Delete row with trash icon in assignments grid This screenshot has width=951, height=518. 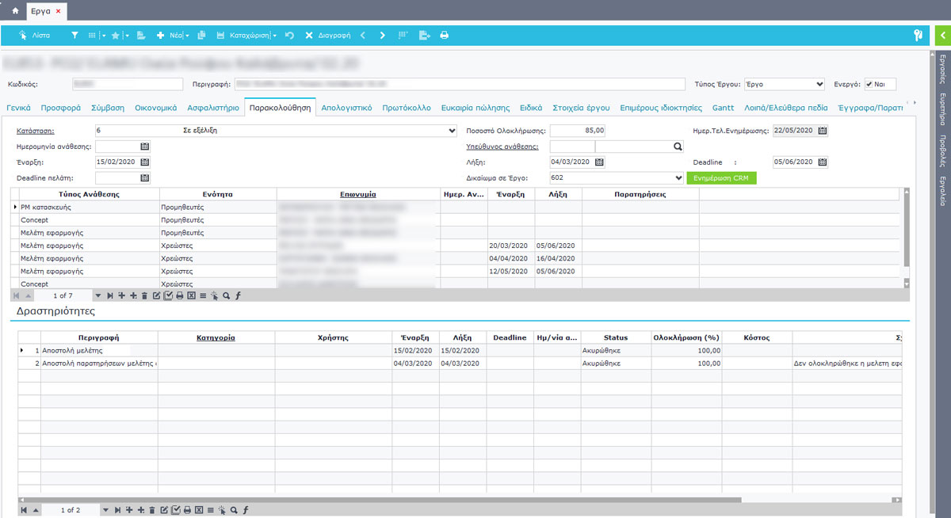pos(143,295)
